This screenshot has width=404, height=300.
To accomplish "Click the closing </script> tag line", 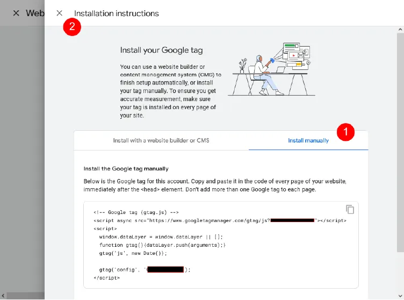I will 107,278.
